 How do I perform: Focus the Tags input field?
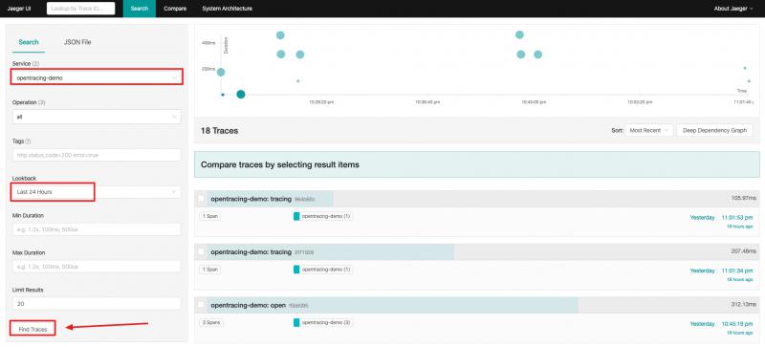point(97,155)
